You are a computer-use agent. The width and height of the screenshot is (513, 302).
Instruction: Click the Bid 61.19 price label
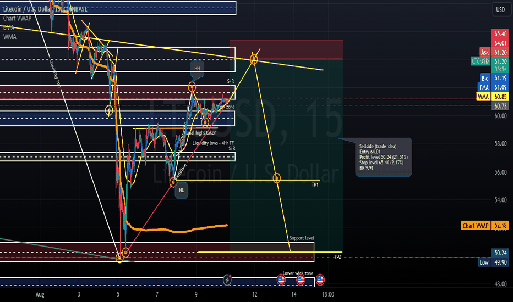point(494,78)
